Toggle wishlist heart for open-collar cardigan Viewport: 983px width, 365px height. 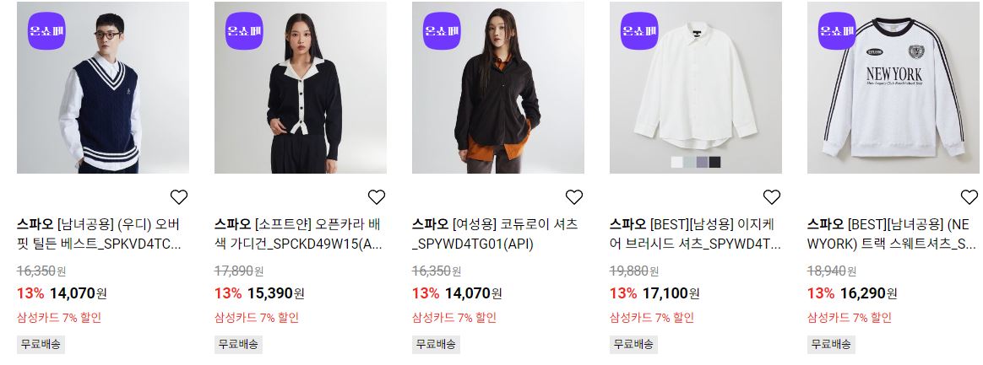pyautogui.click(x=376, y=197)
